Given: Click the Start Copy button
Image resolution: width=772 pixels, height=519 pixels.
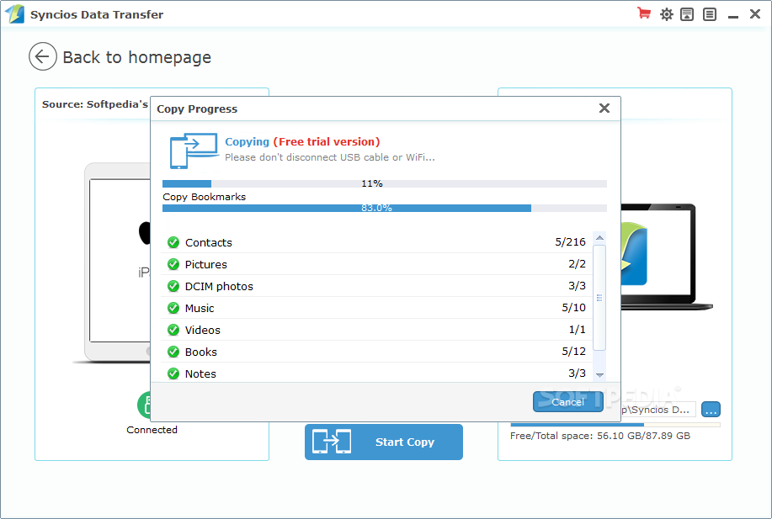Looking at the screenshot, I should coord(384,442).
